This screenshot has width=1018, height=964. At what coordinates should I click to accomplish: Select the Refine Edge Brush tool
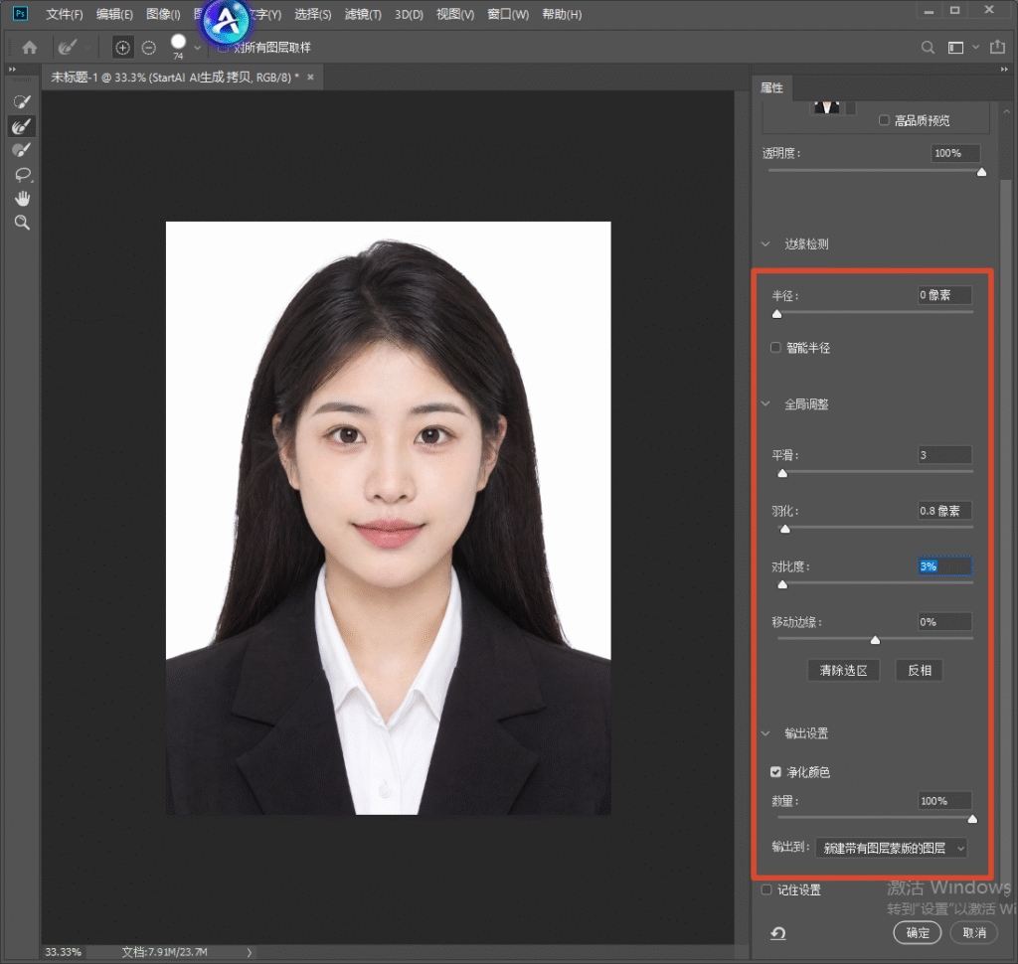coord(22,126)
